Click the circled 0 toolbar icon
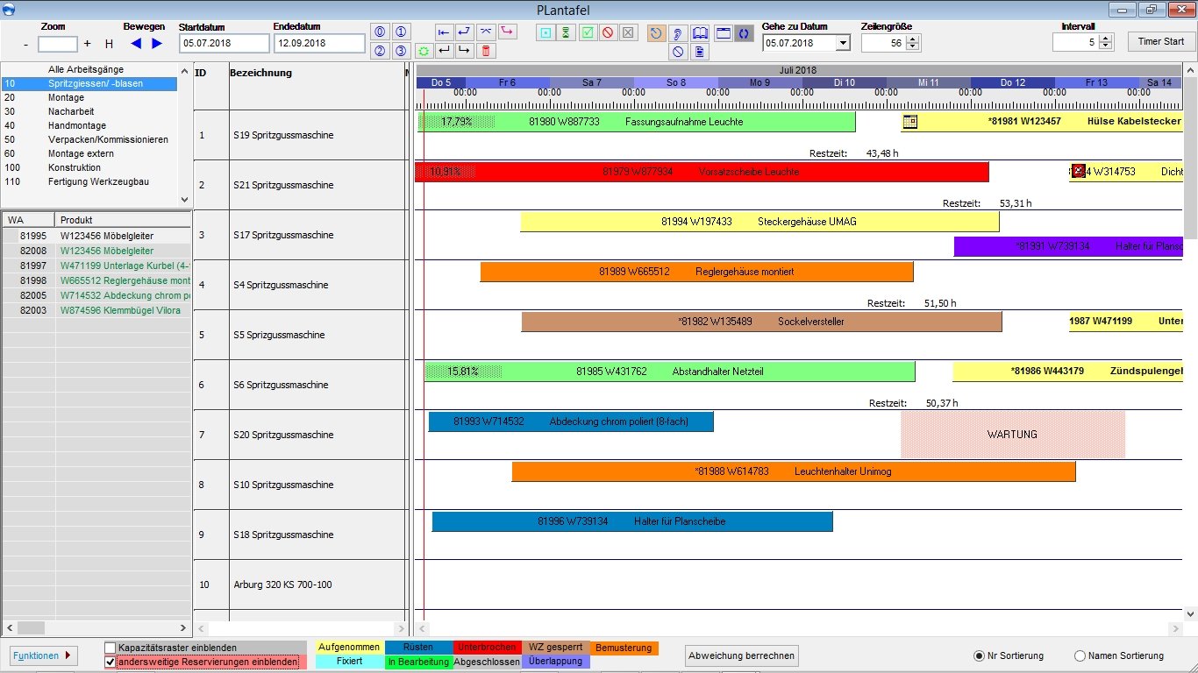1198x673 pixels. [x=380, y=32]
